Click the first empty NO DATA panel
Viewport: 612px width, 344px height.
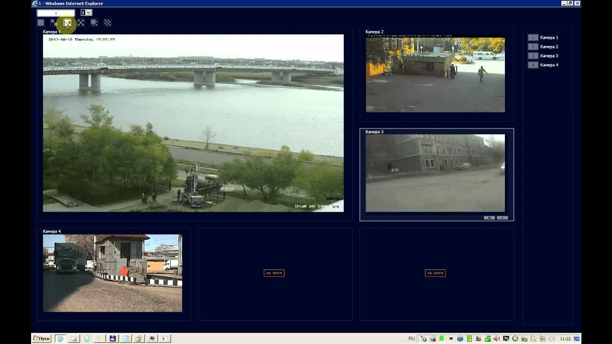pos(274,273)
